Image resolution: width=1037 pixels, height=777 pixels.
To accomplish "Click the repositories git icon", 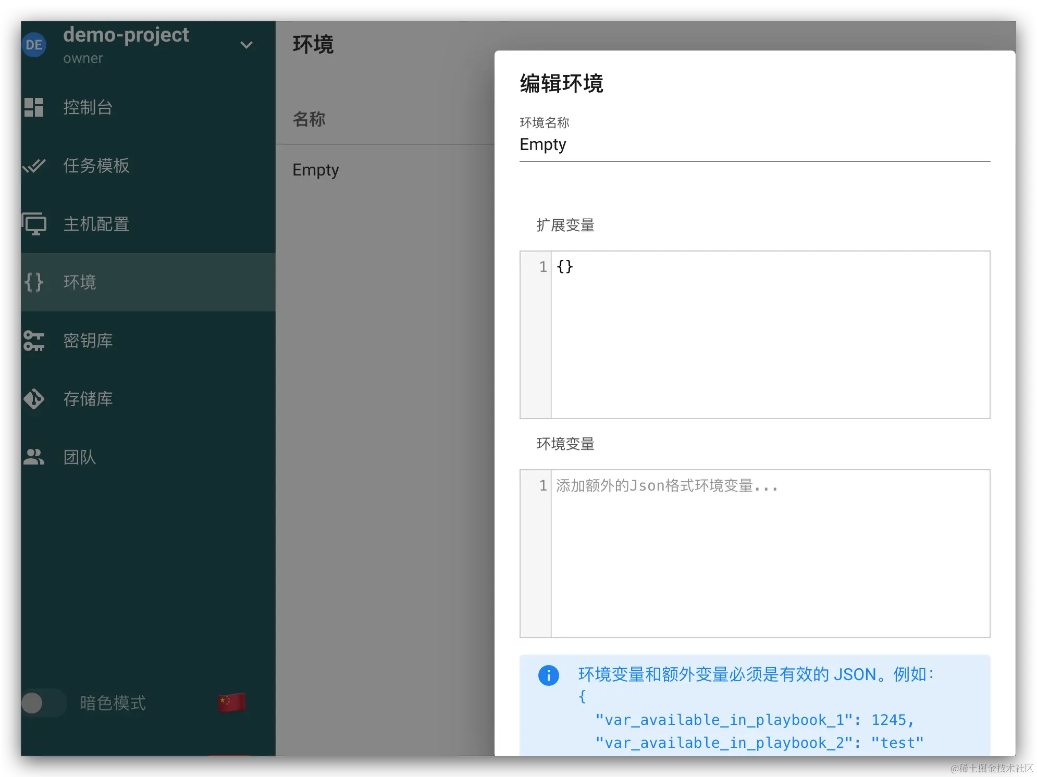I will click(x=34, y=399).
